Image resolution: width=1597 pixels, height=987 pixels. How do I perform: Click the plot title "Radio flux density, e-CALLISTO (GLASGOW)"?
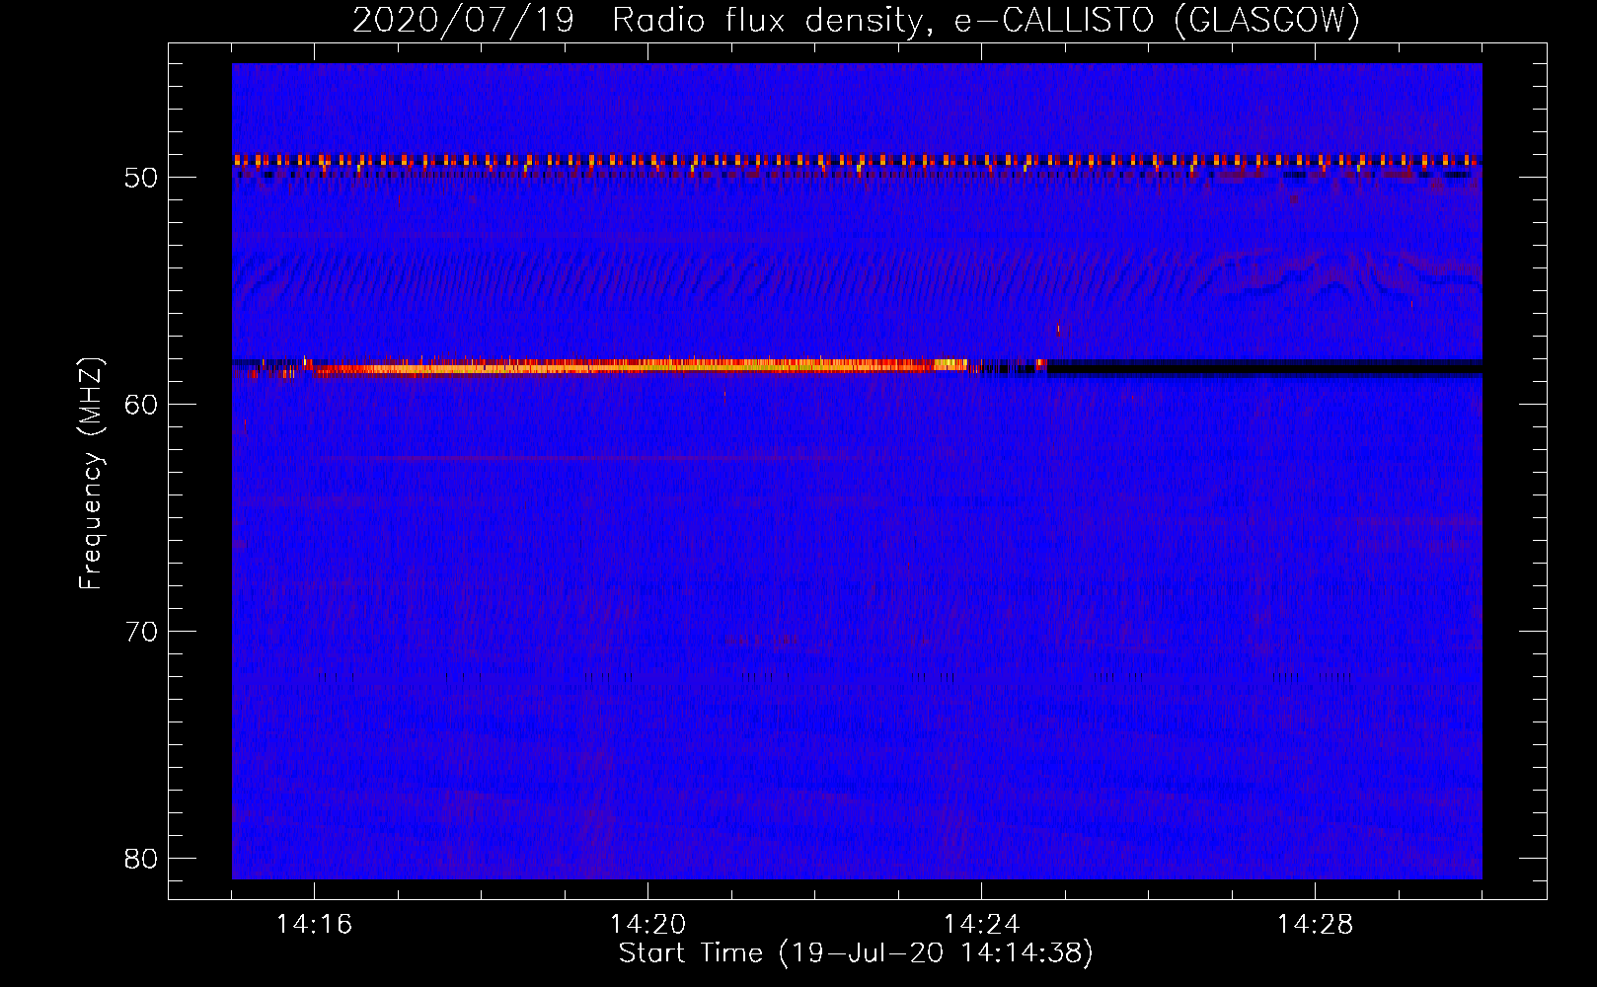(986, 20)
